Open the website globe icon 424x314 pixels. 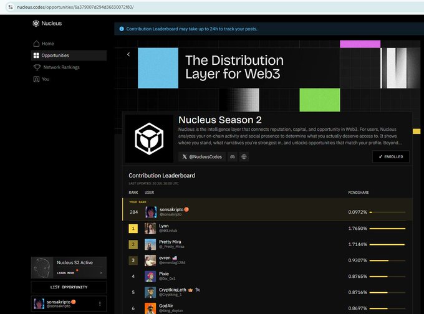(x=244, y=157)
